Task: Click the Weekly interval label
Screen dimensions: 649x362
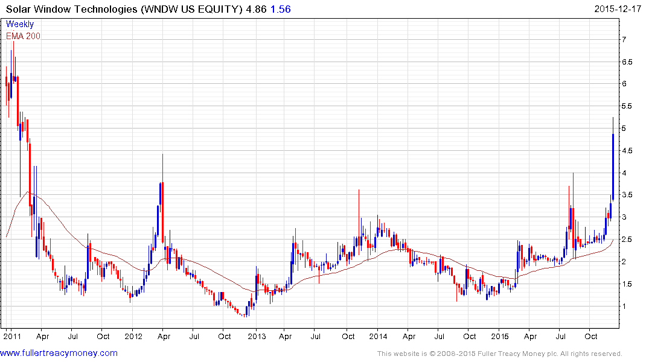Action: coord(20,24)
